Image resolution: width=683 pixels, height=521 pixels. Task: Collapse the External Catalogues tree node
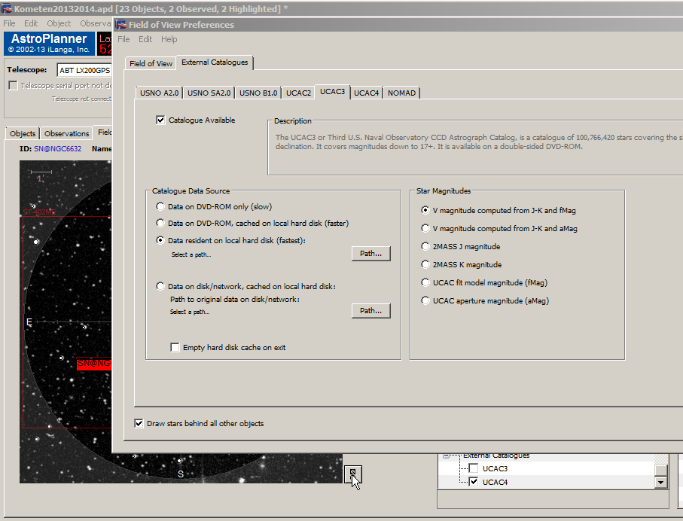tap(446, 455)
